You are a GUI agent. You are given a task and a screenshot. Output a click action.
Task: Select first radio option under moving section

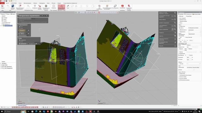click(20, 27)
